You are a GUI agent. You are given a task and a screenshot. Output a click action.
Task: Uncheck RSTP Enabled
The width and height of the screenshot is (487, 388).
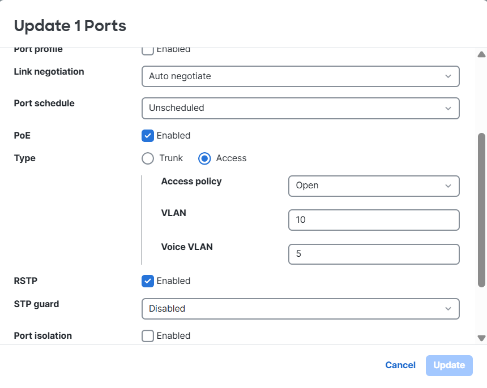coord(148,281)
